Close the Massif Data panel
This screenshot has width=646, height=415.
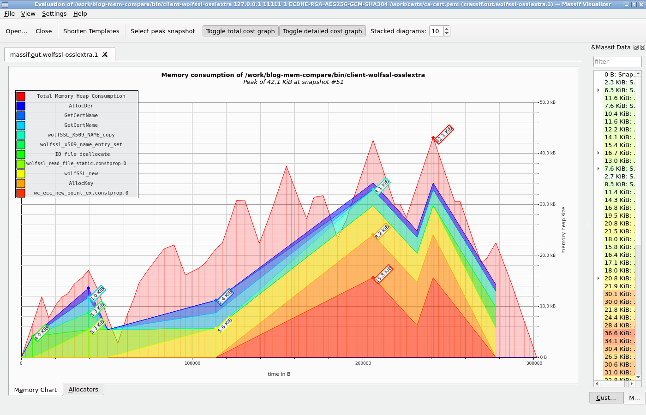pyautogui.click(x=642, y=47)
